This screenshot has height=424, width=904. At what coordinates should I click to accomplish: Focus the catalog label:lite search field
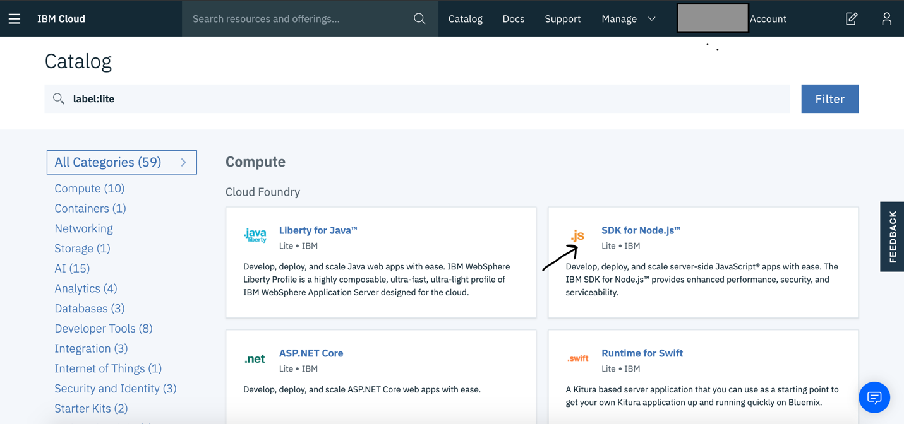417,98
